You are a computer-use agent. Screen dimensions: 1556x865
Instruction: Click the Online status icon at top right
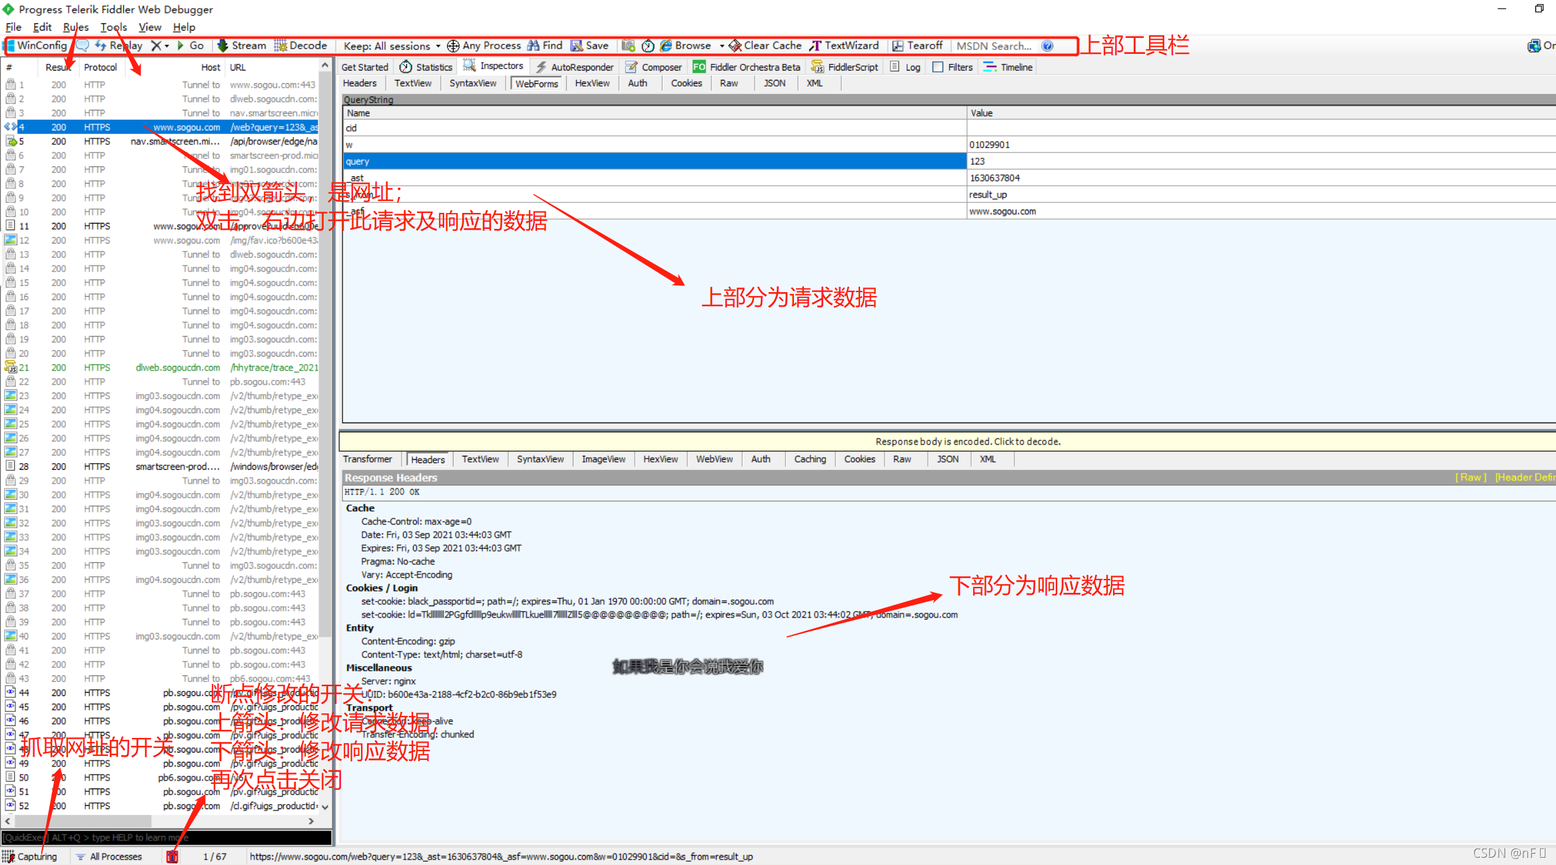coord(1534,45)
